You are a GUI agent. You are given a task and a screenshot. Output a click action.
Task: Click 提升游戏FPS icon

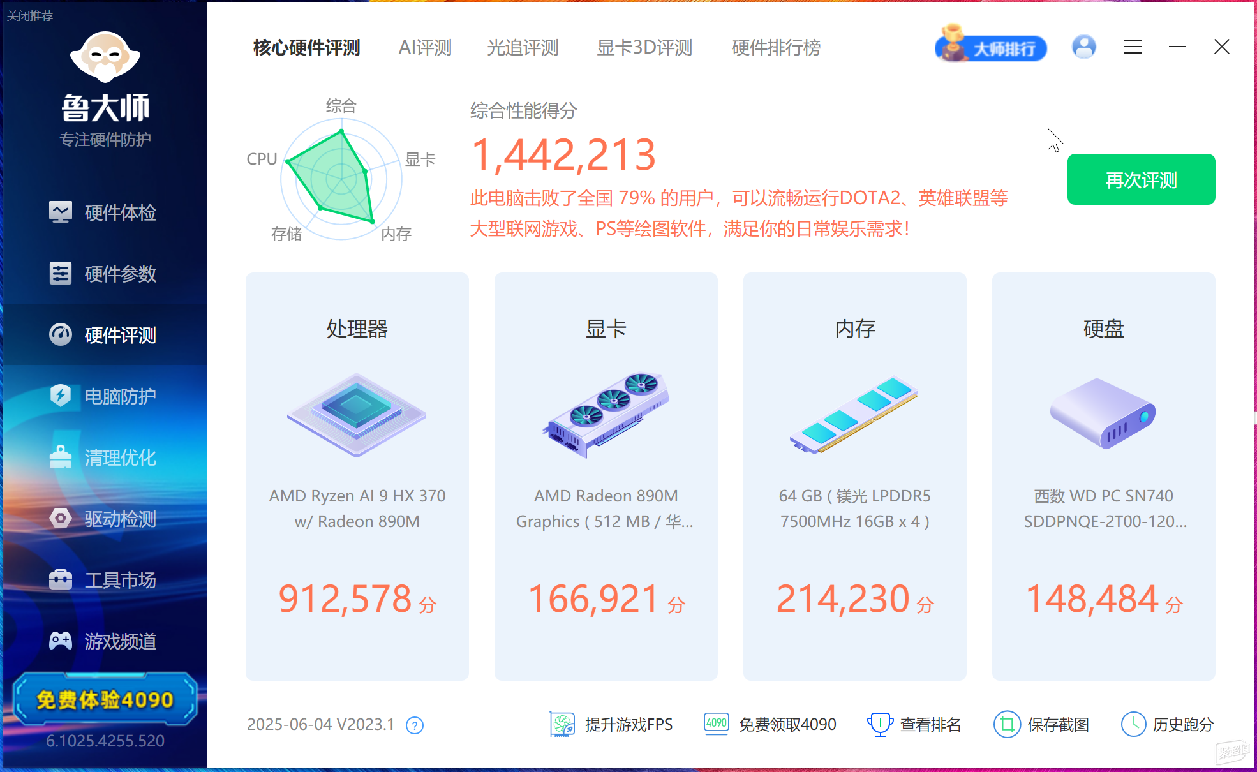pos(563,725)
